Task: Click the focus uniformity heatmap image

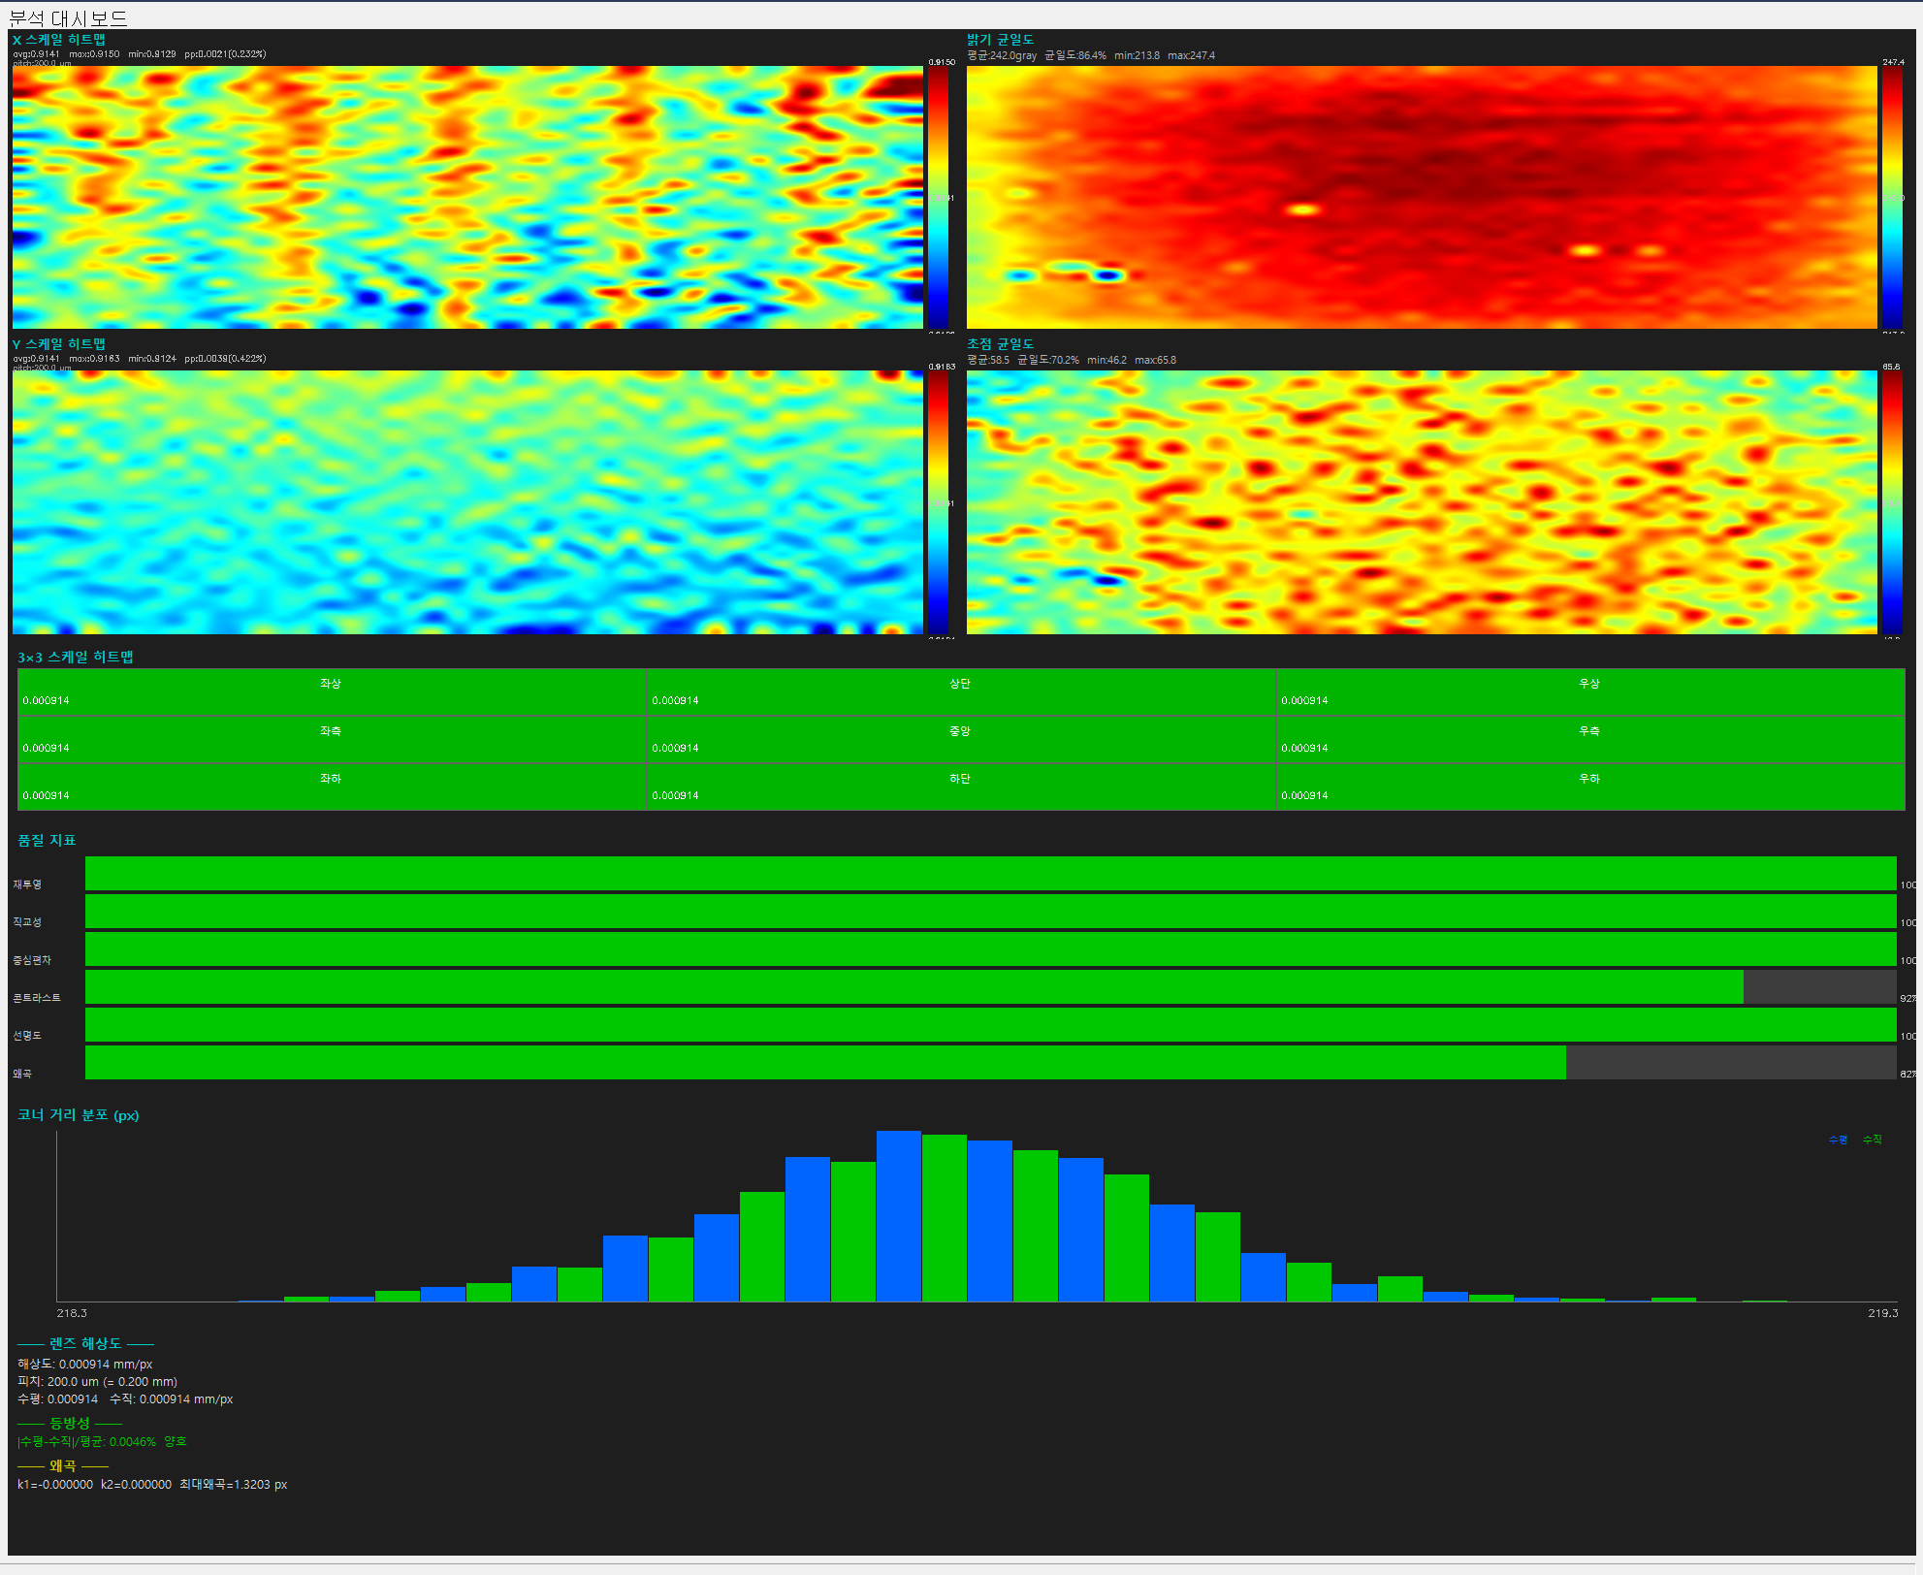Action: coord(1422,502)
